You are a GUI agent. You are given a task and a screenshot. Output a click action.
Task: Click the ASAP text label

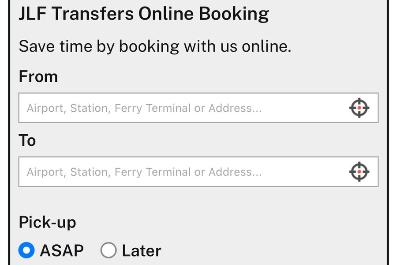click(62, 250)
